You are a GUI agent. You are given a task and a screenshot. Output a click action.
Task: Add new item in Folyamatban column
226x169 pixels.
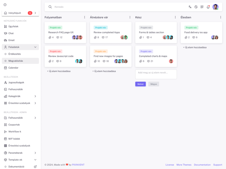pyautogui.click(x=59, y=71)
